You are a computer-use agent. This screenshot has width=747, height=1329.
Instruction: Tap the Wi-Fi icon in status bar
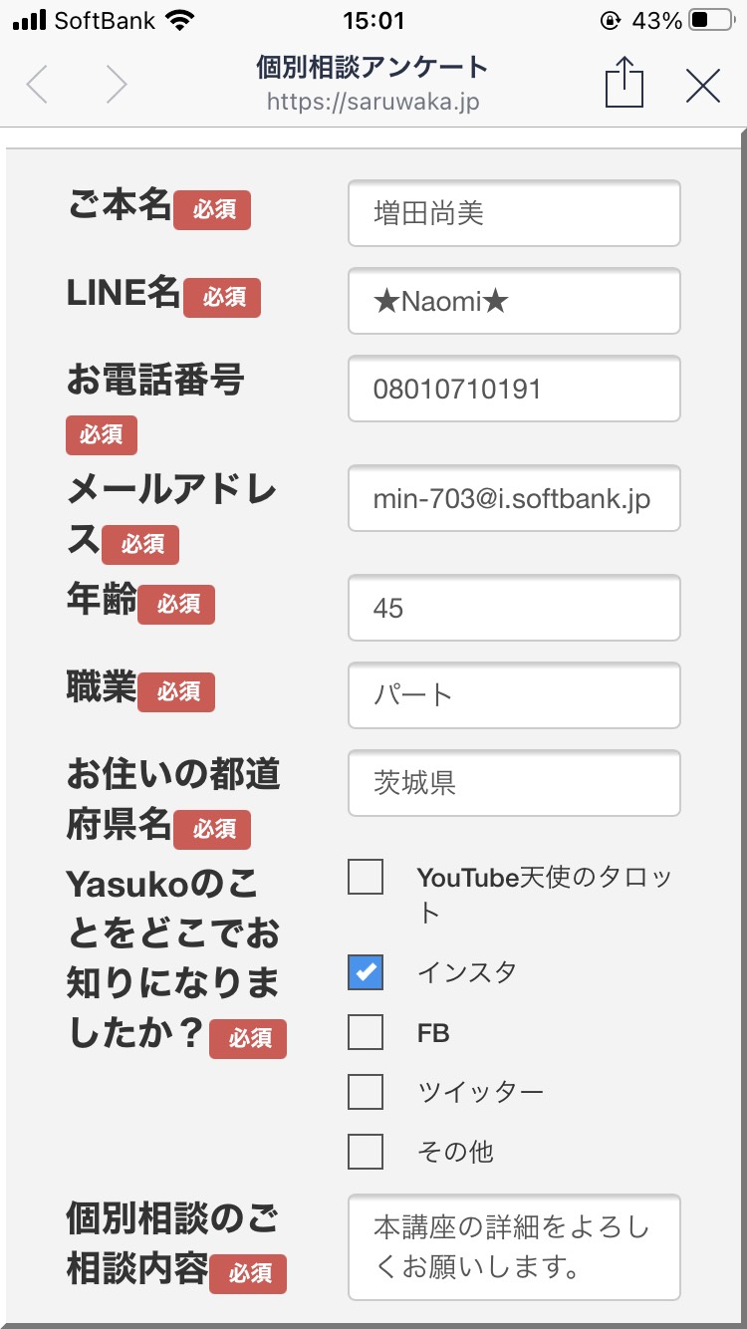pos(180,20)
